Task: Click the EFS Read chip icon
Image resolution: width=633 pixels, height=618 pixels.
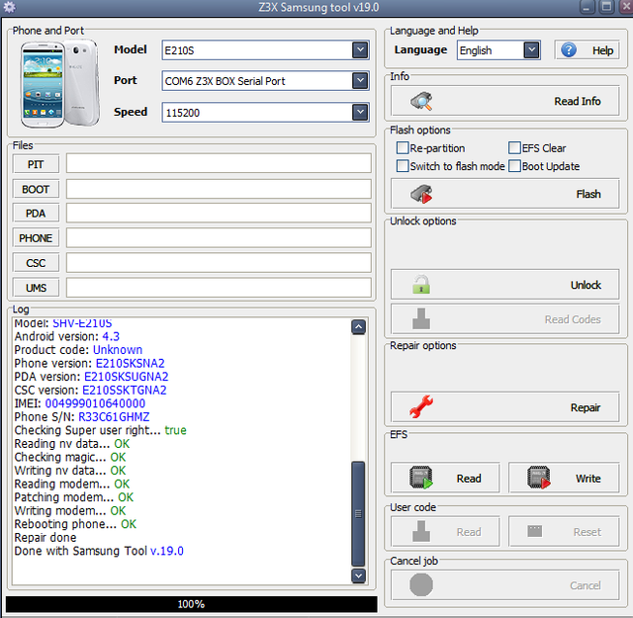Action: point(421,478)
